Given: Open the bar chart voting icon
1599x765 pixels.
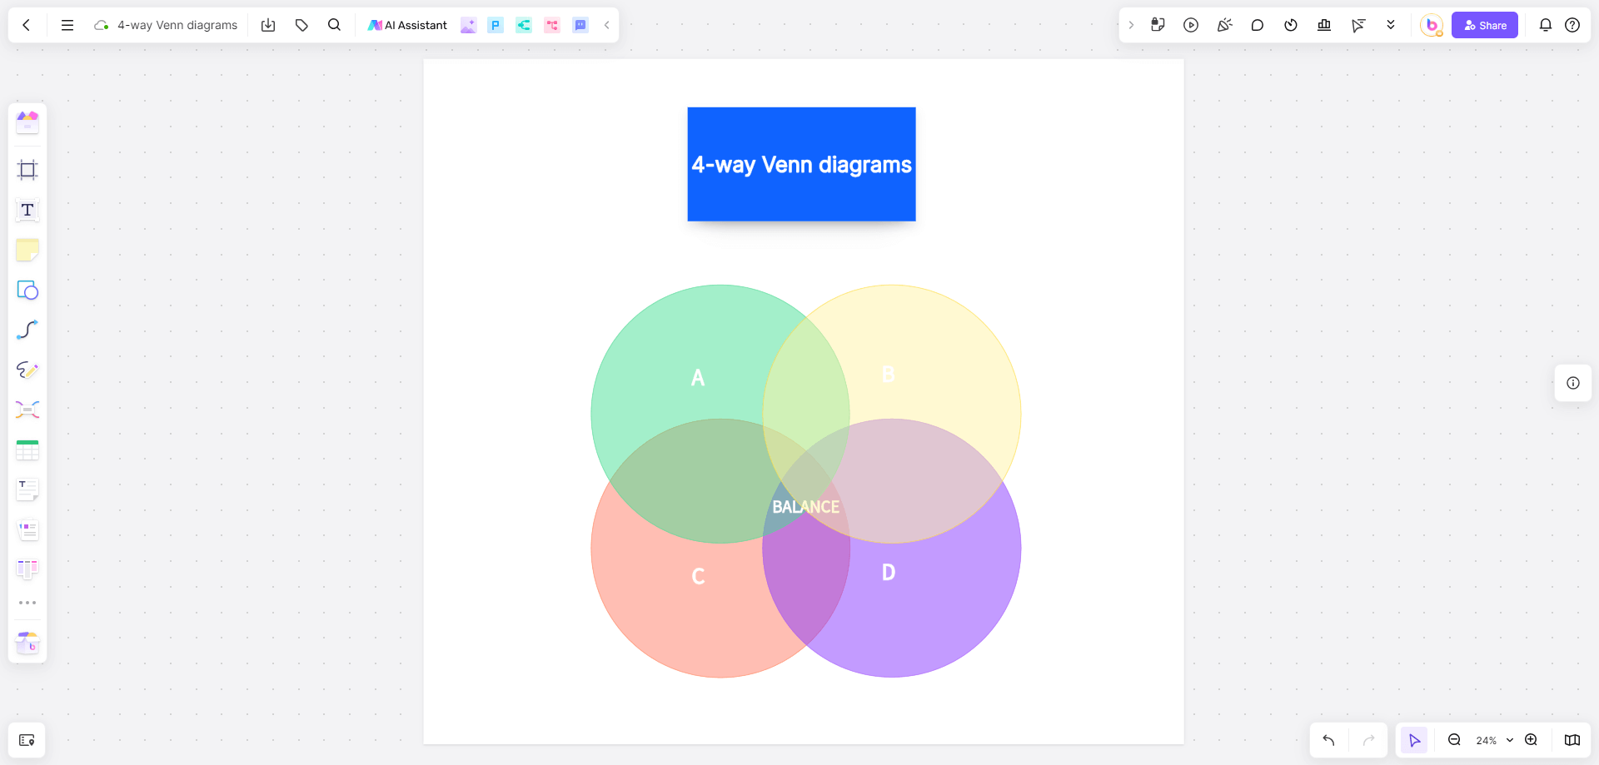Looking at the screenshot, I should 1324,25.
